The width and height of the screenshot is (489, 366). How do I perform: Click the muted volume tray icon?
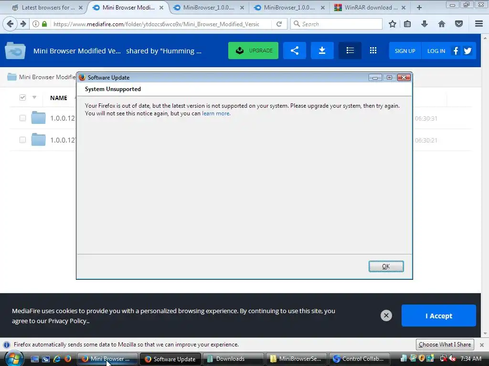(x=452, y=359)
